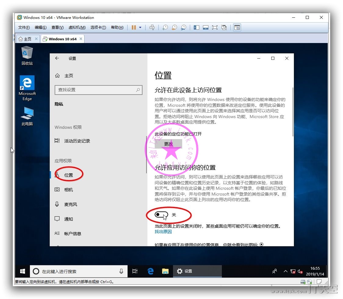The width and height of the screenshot is (343, 299).
Task: Open the 帮助(H) menu
Action: click(117, 27)
